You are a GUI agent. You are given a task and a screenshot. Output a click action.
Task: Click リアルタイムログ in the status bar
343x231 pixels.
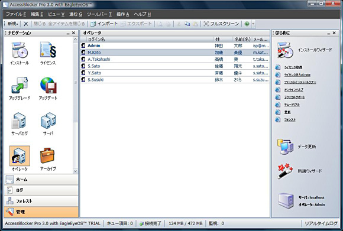(321, 223)
